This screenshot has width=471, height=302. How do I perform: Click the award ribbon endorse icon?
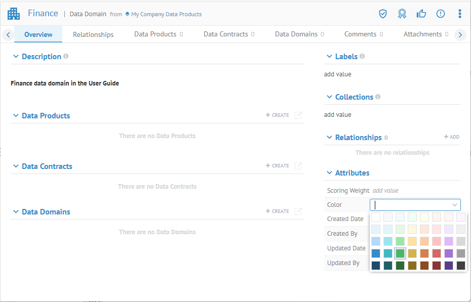(x=402, y=14)
